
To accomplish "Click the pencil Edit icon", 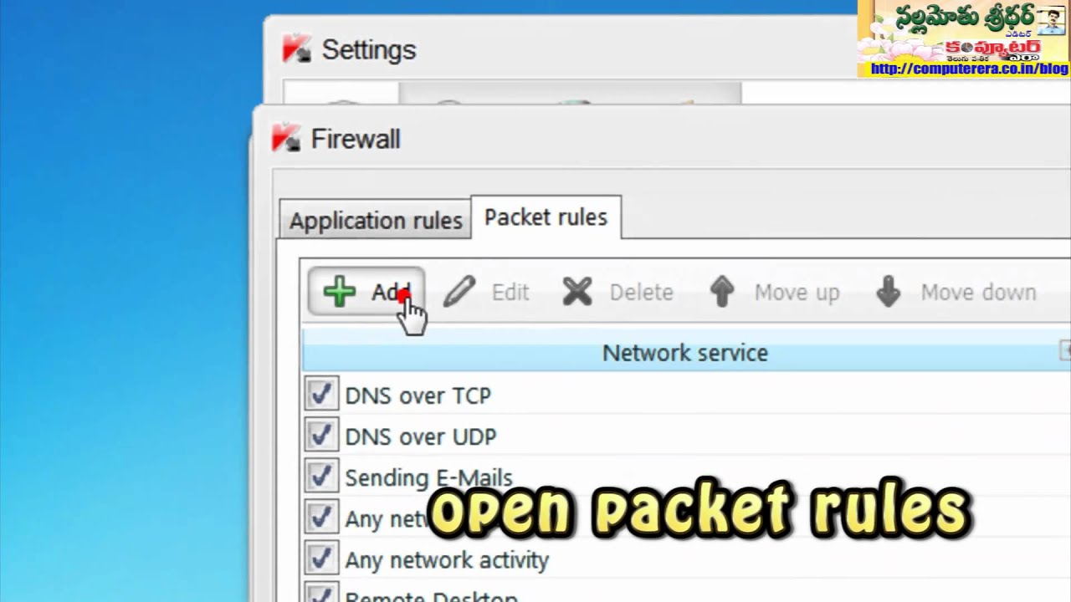I will click(x=459, y=292).
